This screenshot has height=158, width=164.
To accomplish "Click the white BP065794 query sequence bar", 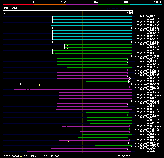I will coord(68,10).
